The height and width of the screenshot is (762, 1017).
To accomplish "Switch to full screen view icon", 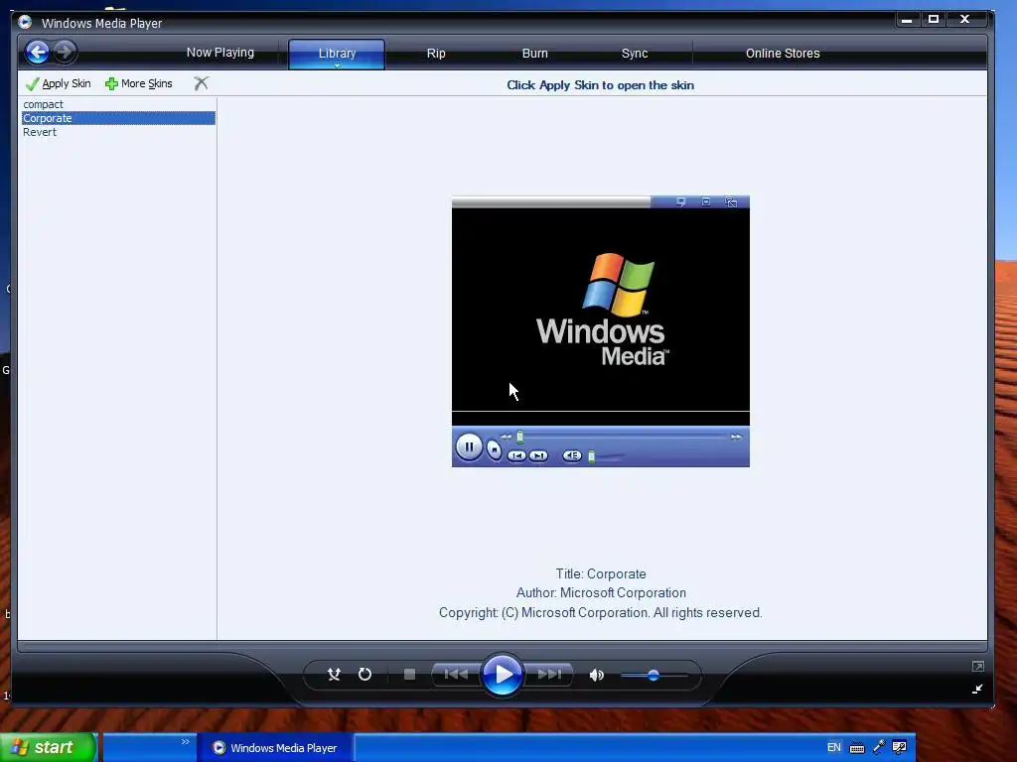I will coord(978,666).
